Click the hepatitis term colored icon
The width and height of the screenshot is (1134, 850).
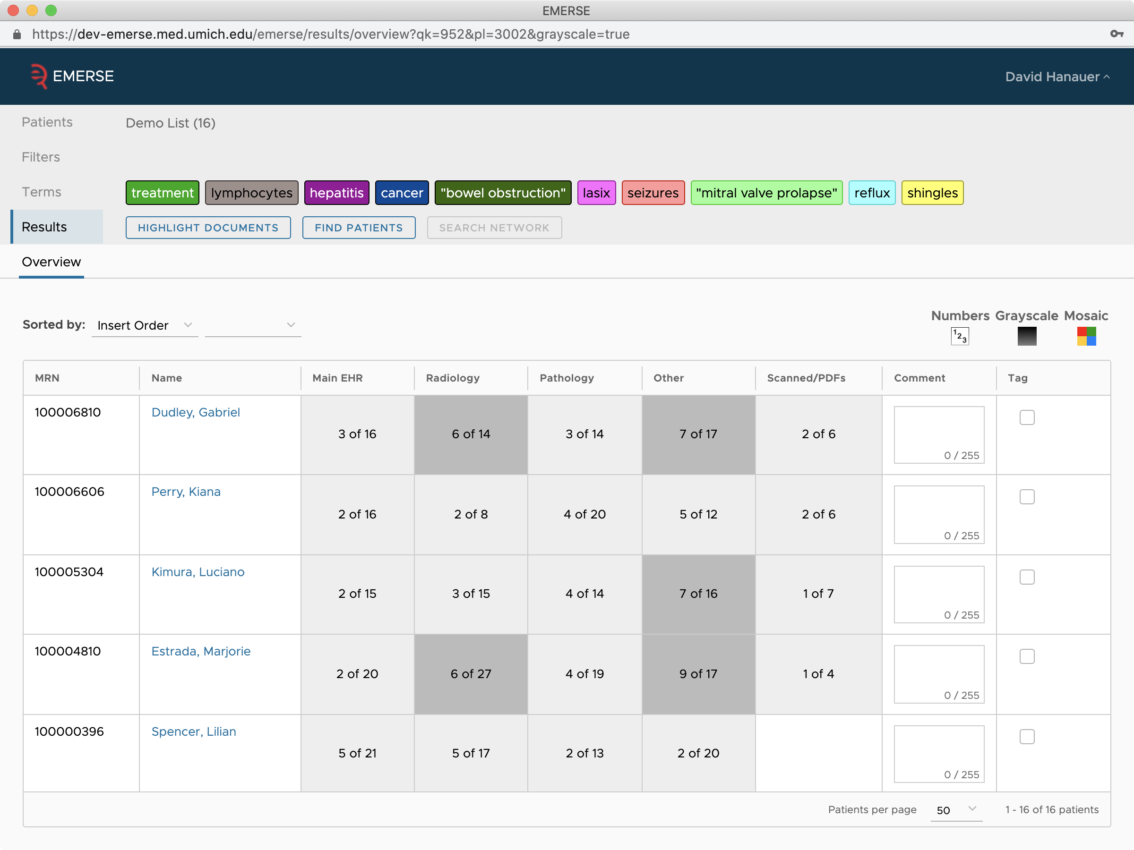[336, 192]
